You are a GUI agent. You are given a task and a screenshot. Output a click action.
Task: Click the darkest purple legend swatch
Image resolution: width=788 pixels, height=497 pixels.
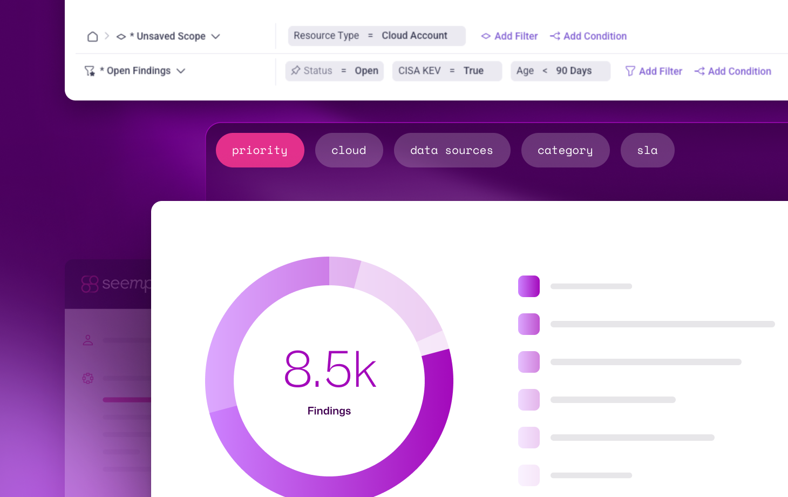pyautogui.click(x=528, y=286)
